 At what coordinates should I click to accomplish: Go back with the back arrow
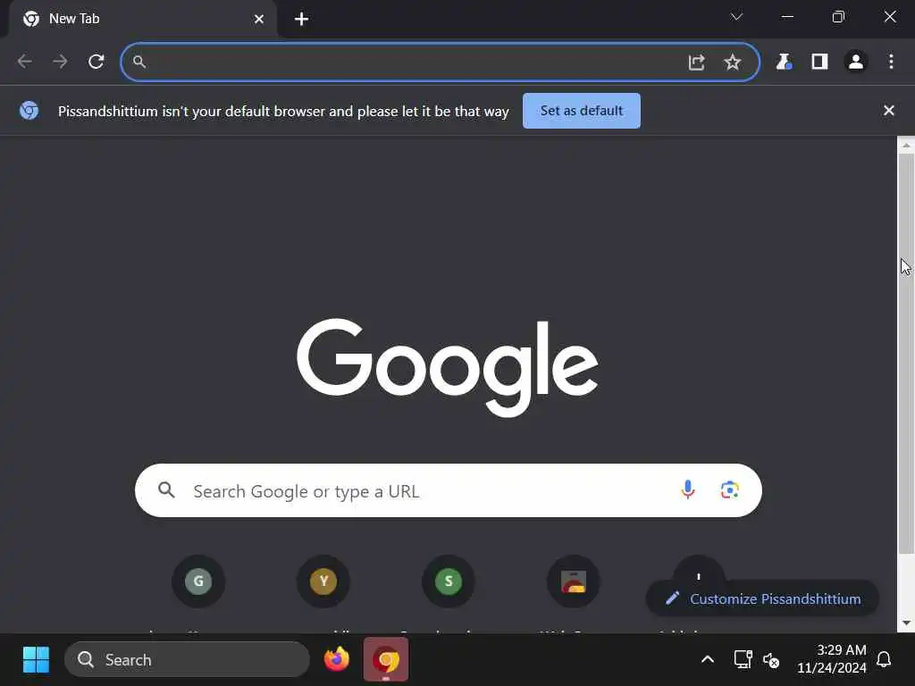coord(24,62)
